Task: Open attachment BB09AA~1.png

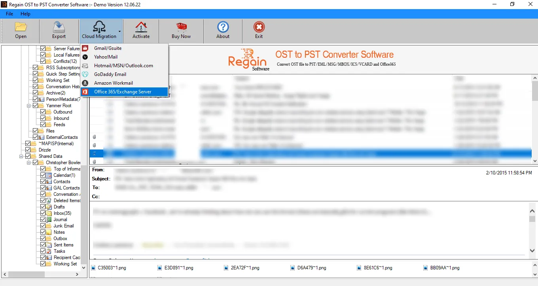Action: 441,268
